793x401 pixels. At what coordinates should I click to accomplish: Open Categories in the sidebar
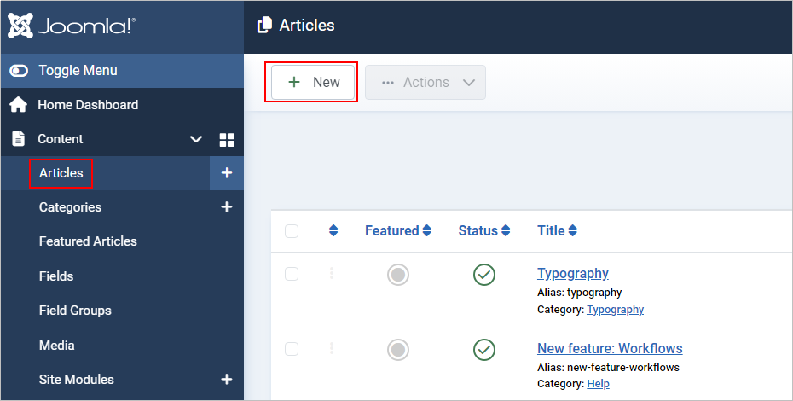(x=70, y=207)
